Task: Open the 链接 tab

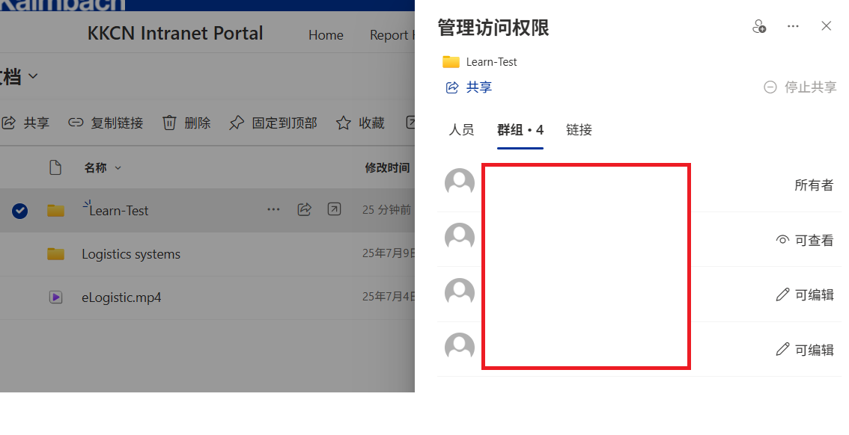Action: 579,130
